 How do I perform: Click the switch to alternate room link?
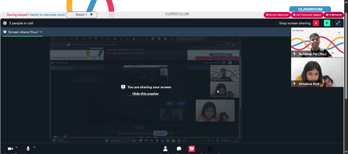[47, 15]
